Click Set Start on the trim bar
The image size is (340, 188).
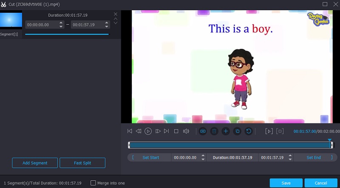pyautogui.click(x=150, y=157)
